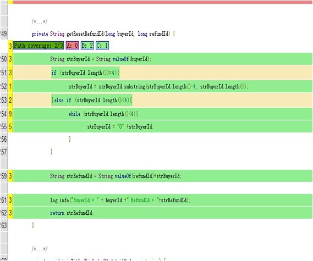Select path C: 1 badge

102,46
